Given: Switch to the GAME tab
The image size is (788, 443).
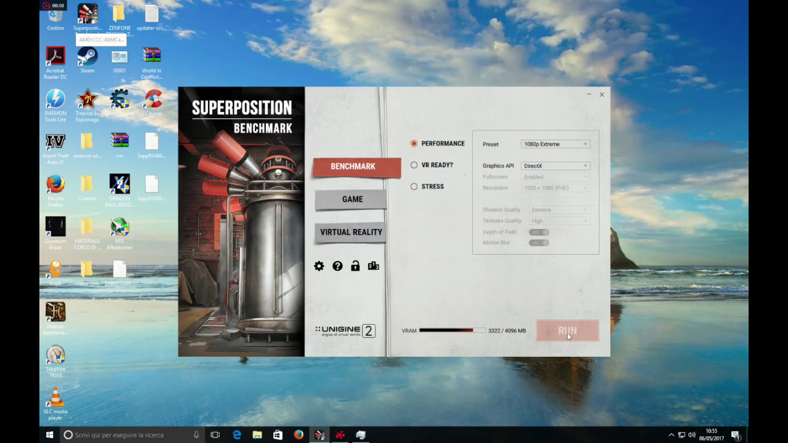Looking at the screenshot, I should click(x=352, y=199).
